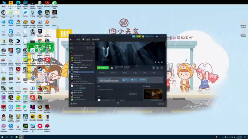
Task: Click the cloud sync status icon
Action: coord(112,68)
